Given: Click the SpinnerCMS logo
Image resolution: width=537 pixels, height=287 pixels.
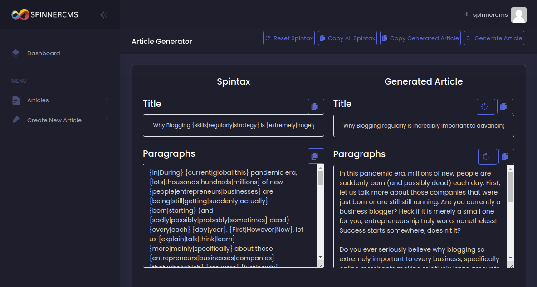Looking at the screenshot, I should pos(45,15).
